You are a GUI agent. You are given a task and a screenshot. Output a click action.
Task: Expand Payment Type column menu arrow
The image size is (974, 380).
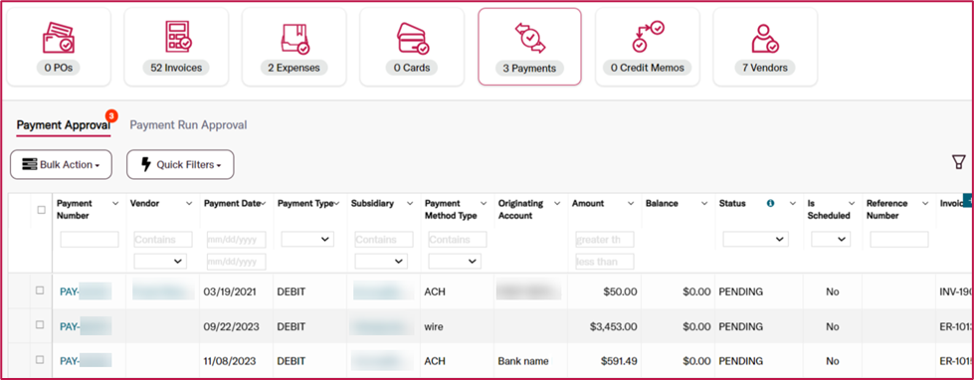click(336, 204)
